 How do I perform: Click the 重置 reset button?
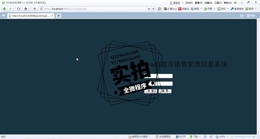[165, 91]
